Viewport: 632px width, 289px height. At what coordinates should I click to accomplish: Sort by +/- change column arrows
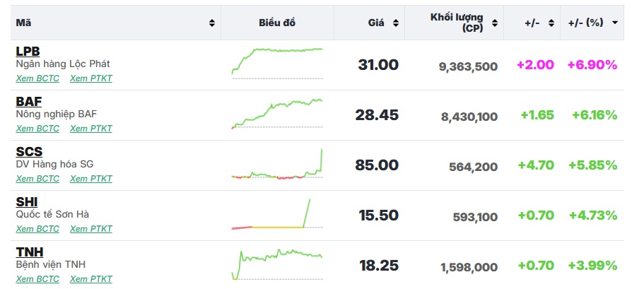pyautogui.click(x=551, y=23)
